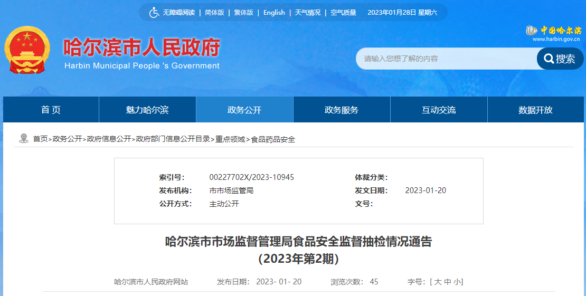Switch to 繁体版 traditional Chinese
586x296 pixels.
(x=244, y=13)
